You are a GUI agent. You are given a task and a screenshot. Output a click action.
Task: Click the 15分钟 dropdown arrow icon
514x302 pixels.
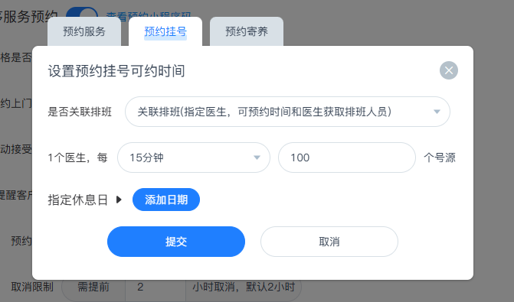coord(257,157)
